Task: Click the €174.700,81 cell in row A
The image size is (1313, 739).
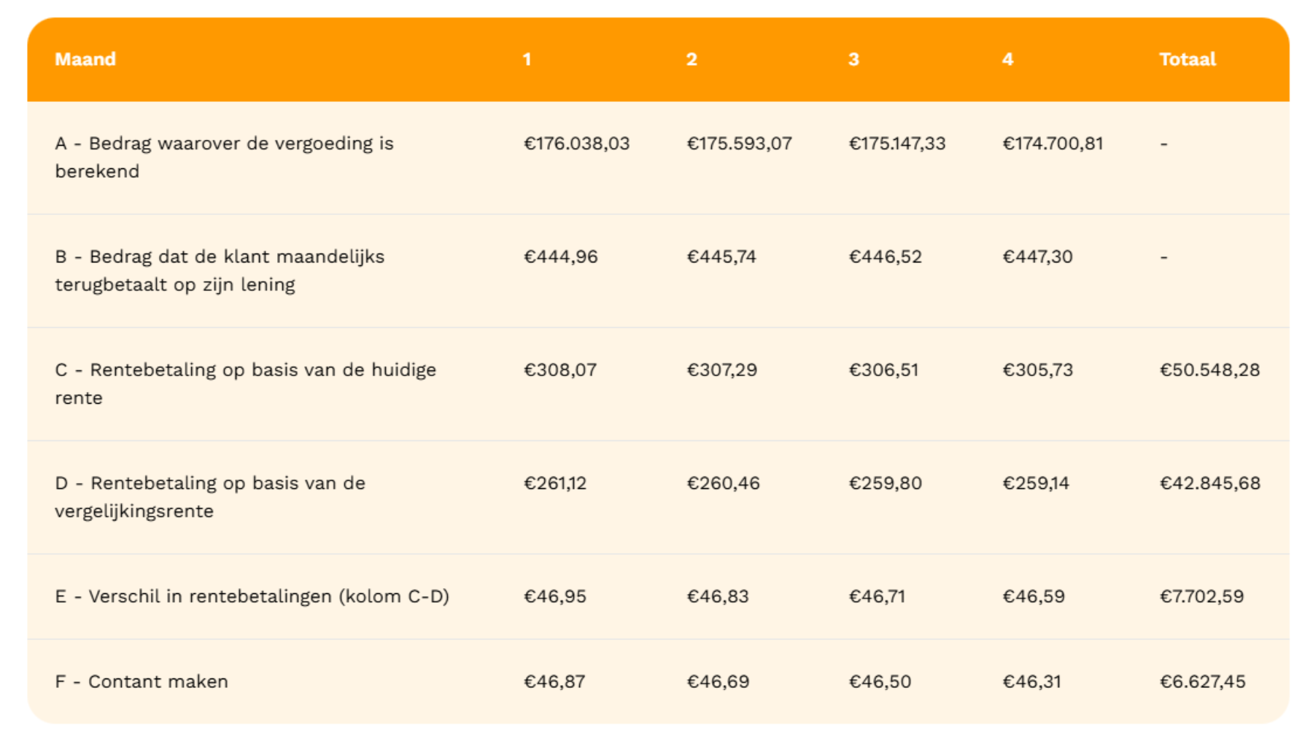Action: [1052, 144]
